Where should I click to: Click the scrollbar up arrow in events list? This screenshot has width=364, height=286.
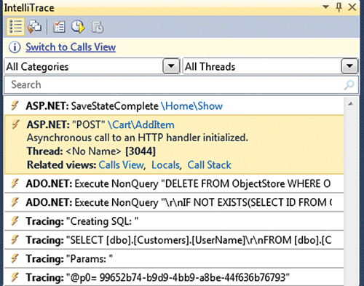pyautogui.click(x=350, y=104)
